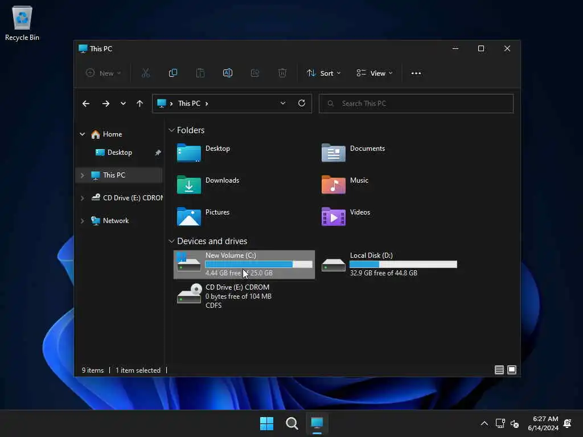Open the Sort dropdown menu
The image size is (583, 437).
(323, 73)
